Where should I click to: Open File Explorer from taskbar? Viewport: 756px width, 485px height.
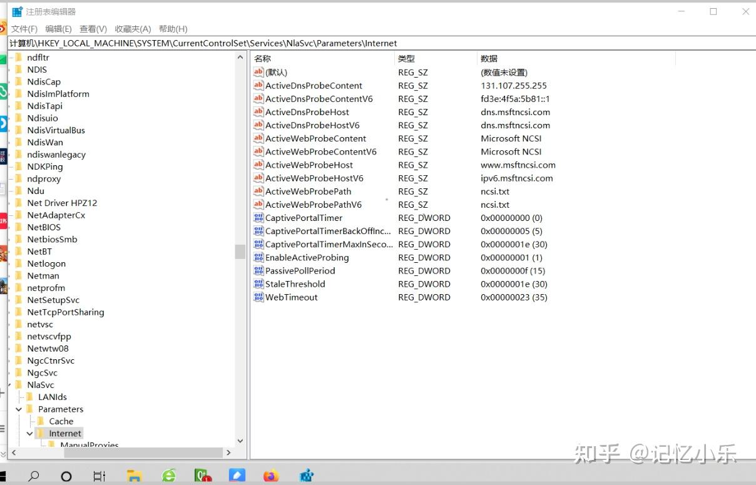(x=134, y=476)
